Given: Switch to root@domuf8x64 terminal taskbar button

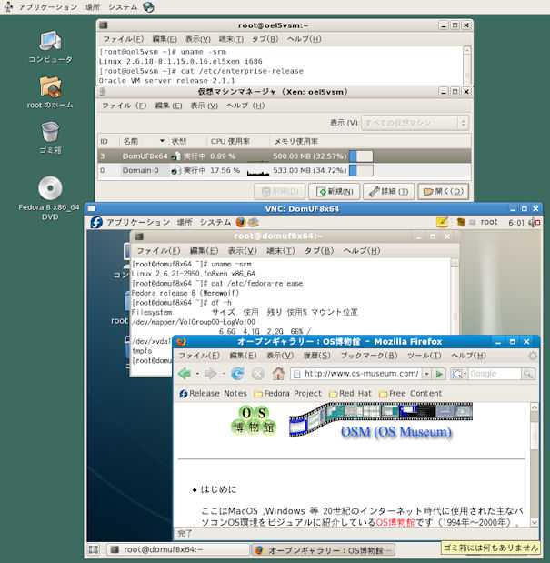Looking at the screenshot, I should point(178,549).
